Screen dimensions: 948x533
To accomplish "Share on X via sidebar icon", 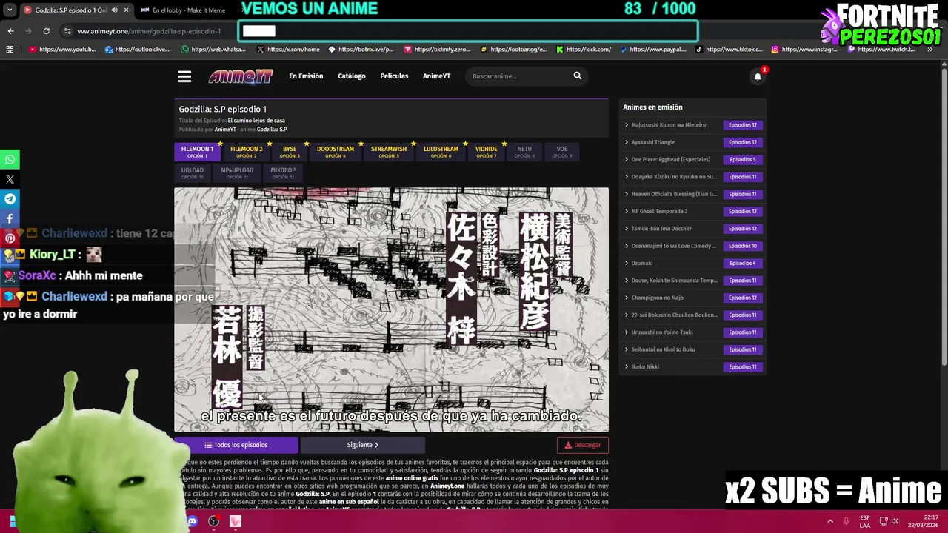I will pyautogui.click(x=10, y=179).
